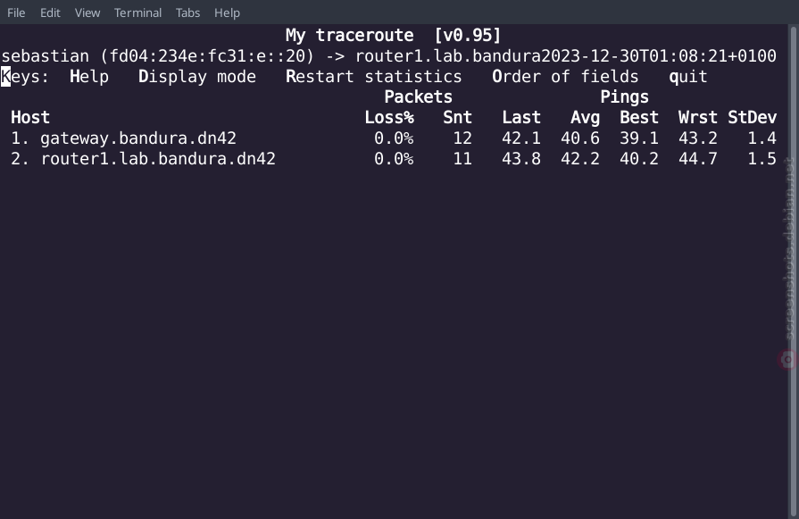Open the View menu
Image resolution: width=799 pixels, height=519 pixels.
[x=87, y=13]
